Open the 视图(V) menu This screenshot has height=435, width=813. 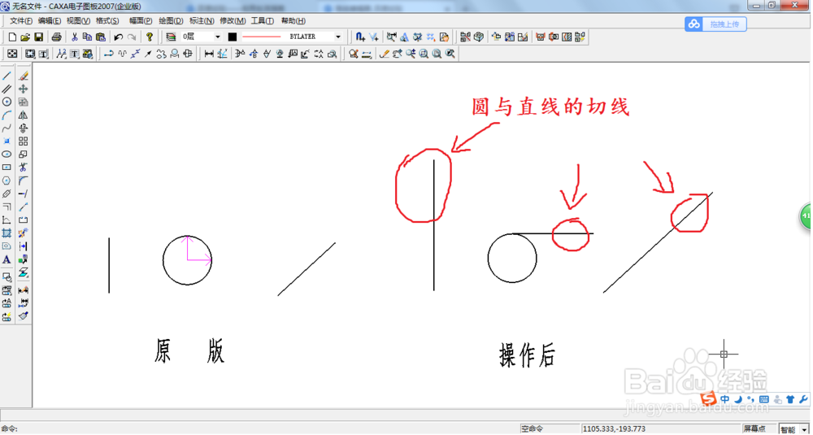click(78, 21)
